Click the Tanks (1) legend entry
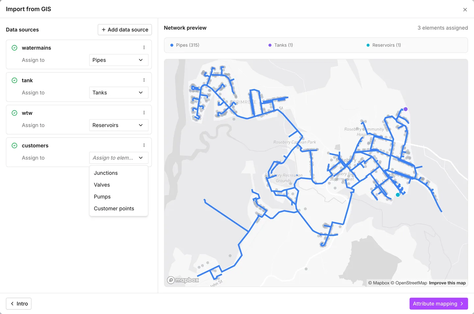The height and width of the screenshot is (314, 474). (x=280, y=45)
